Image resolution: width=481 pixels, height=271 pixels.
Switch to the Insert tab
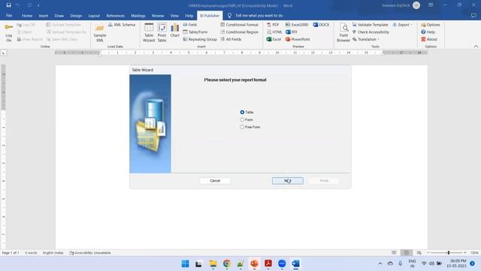(x=44, y=15)
